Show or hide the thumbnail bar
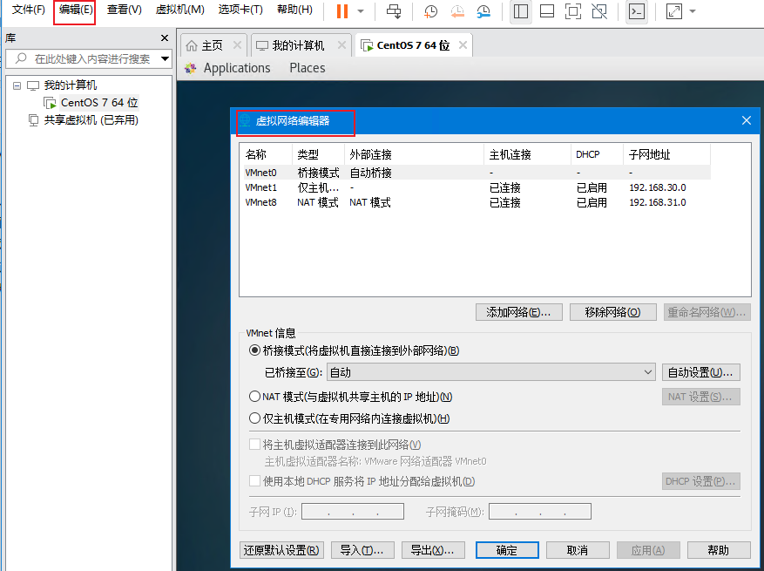Screen dimensions: 764x571 pyautogui.click(x=545, y=11)
